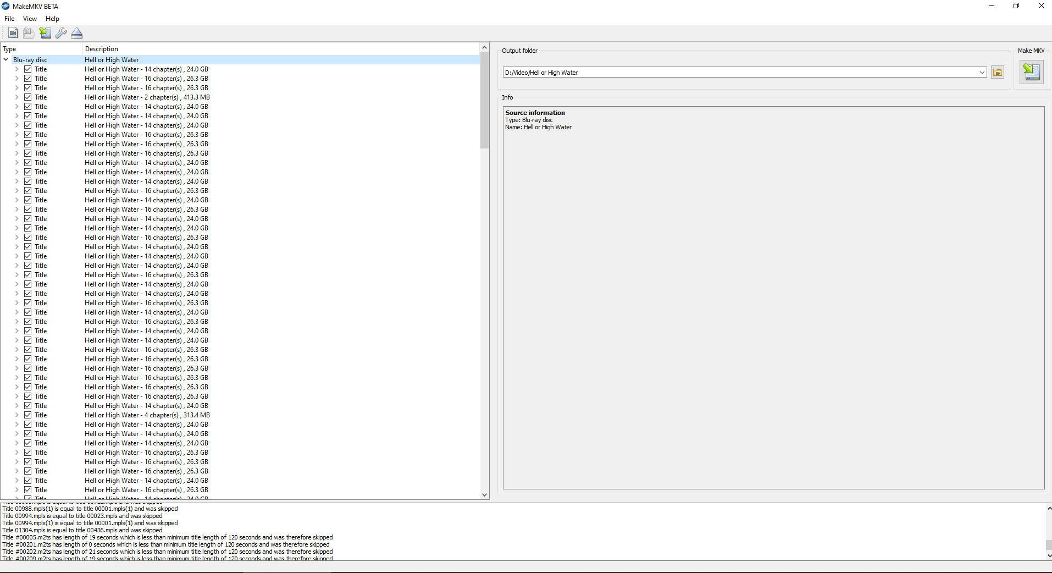Expand the 2 chapter(s), 413.3 MB title
Viewport: 1052px width, 573px height.
(16, 97)
